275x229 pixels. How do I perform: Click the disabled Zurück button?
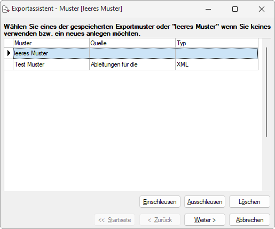tap(160, 220)
